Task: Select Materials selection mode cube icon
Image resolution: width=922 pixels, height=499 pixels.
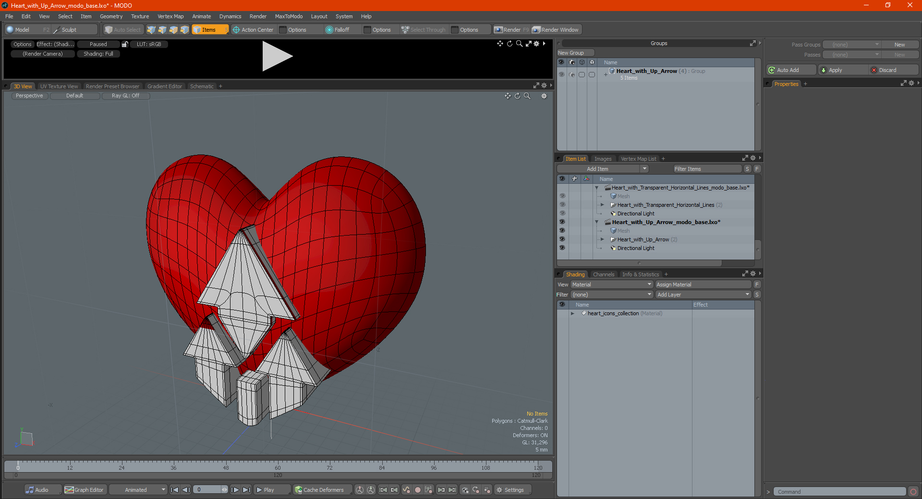Action: (184, 30)
